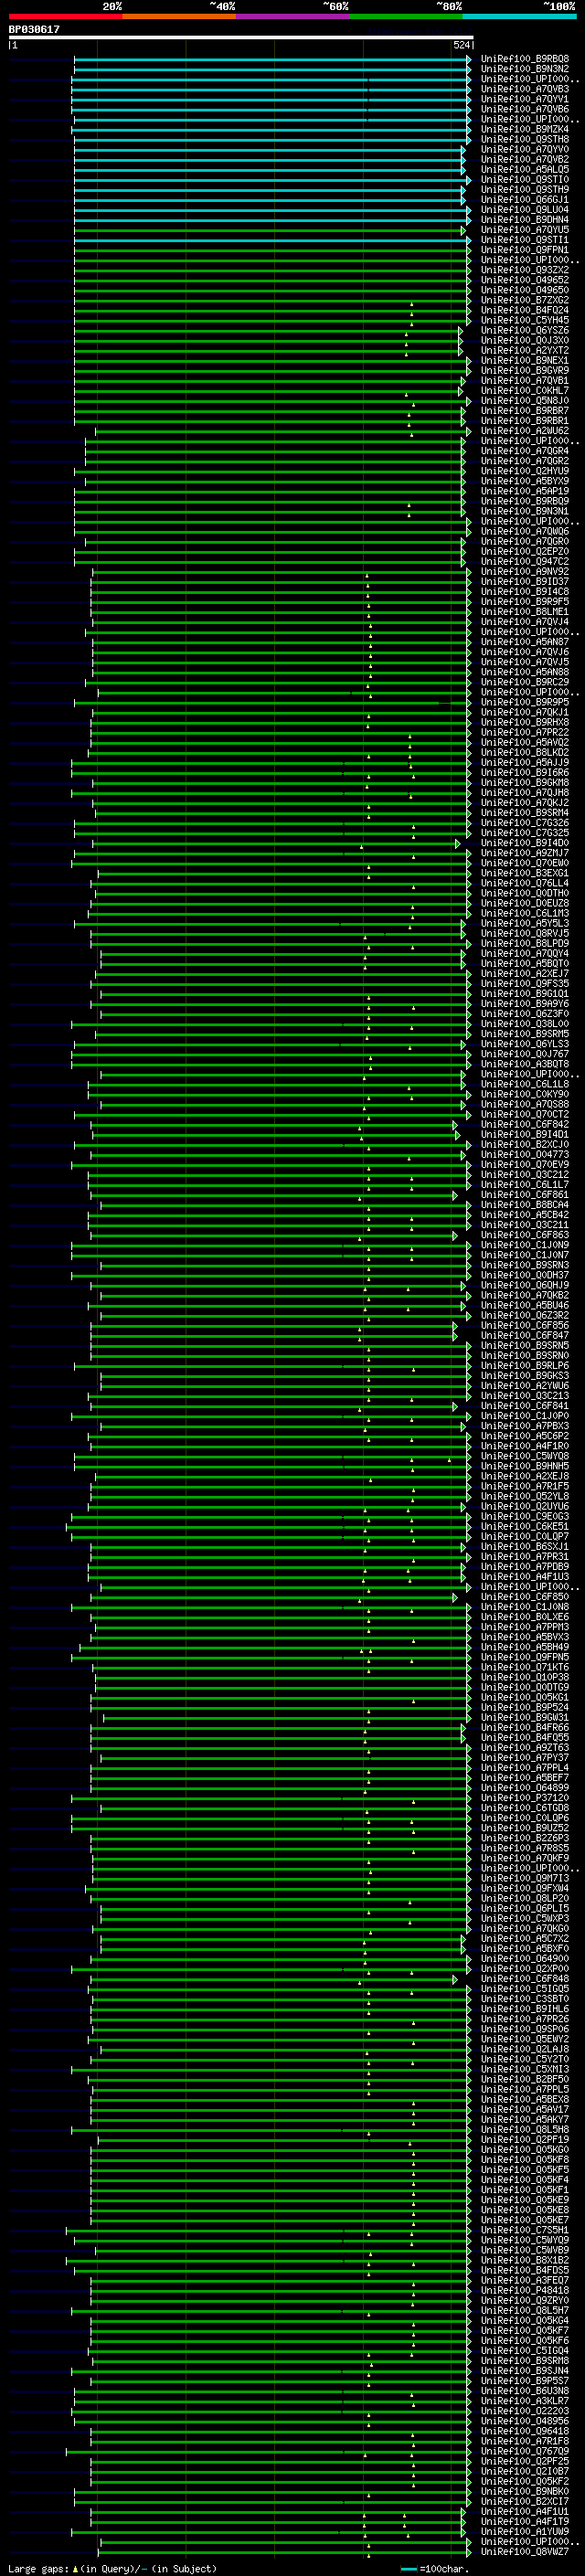The image size is (585, 2576).
Task: Select the UniRef100_B9NEX1 hit label
Action: coord(525,361)
